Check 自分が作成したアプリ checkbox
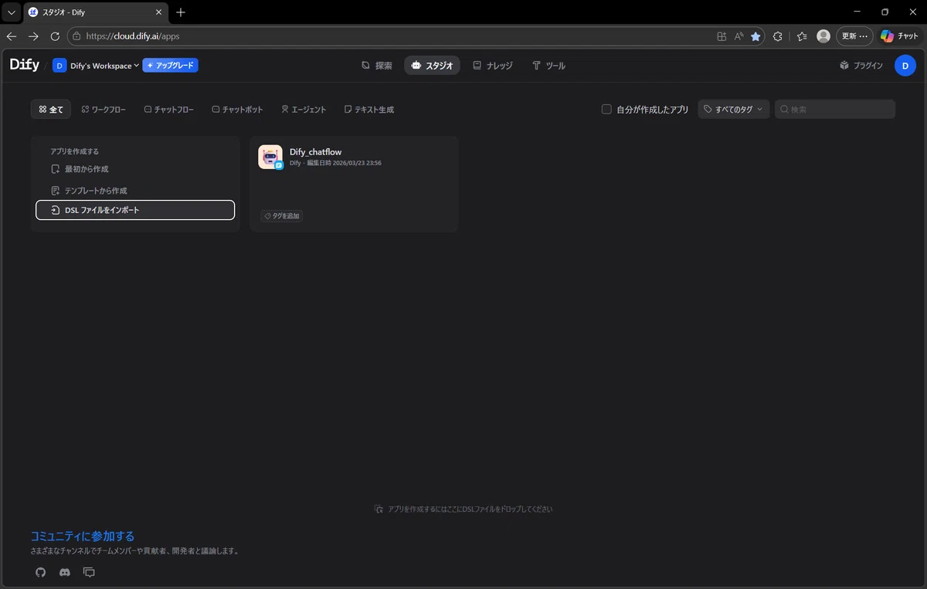The image size is (927, 589). pos(606,110)
